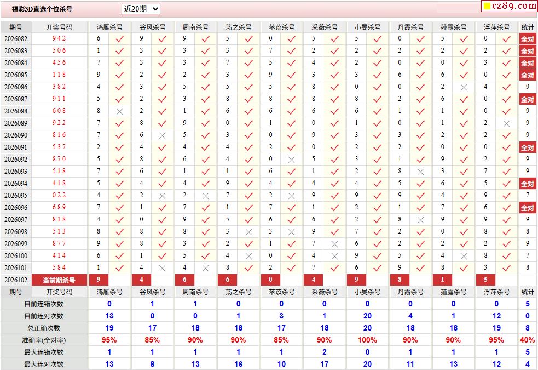Click the 全对 badge in row 2026087
538x370 pixels.
528,99
